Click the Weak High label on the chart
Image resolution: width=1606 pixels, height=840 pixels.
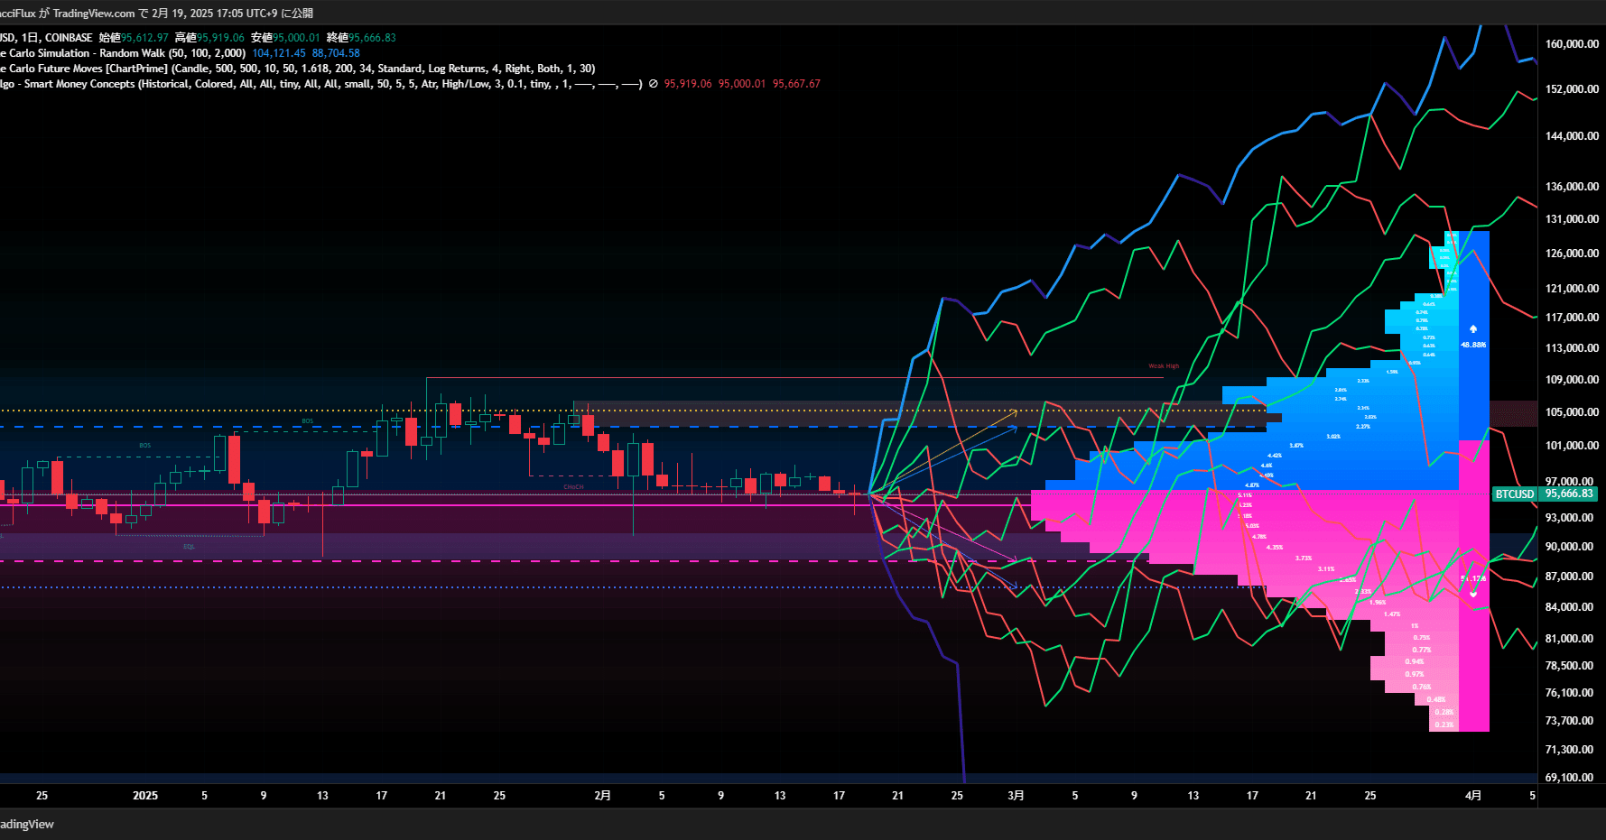pyautogui.click(x=1164, y=366)
